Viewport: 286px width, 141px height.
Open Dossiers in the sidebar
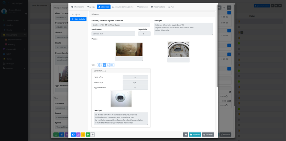click(10, 25)
